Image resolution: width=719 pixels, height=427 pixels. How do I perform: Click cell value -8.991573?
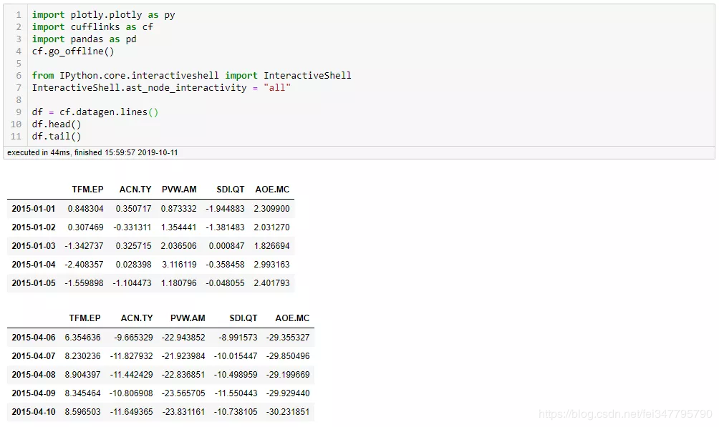238,337
